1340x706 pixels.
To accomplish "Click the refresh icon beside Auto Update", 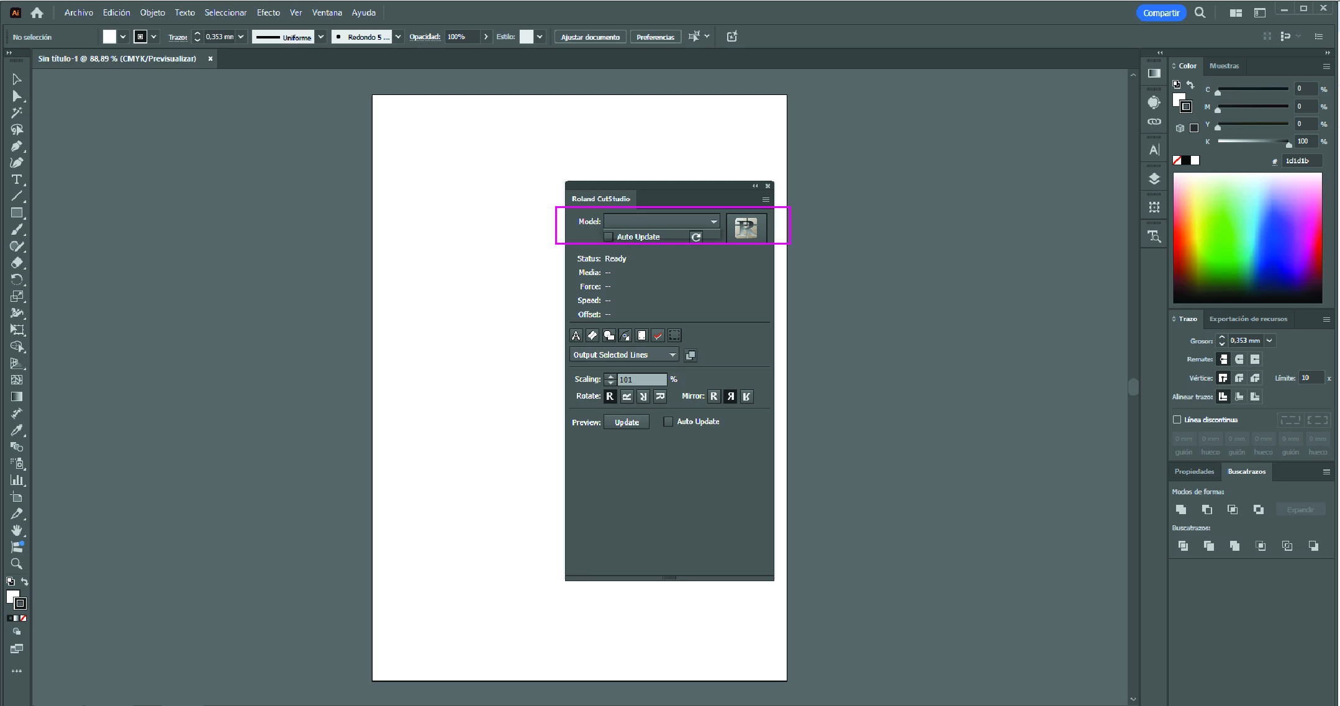I will [696, 237].
